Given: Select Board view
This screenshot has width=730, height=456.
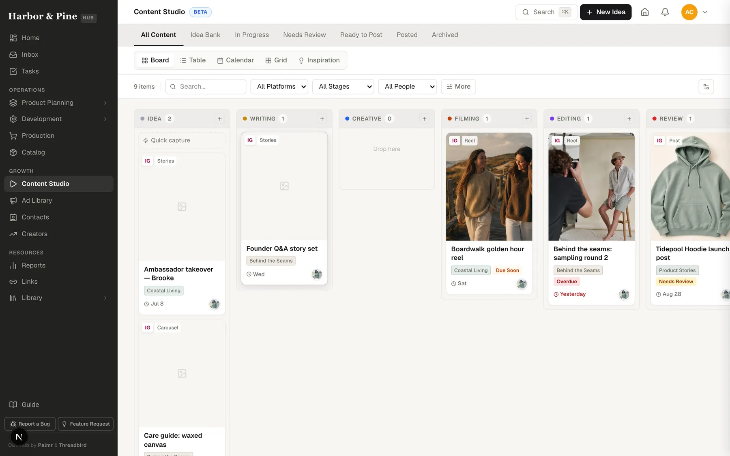Looking at the screenshot, I should coord(155,60).
